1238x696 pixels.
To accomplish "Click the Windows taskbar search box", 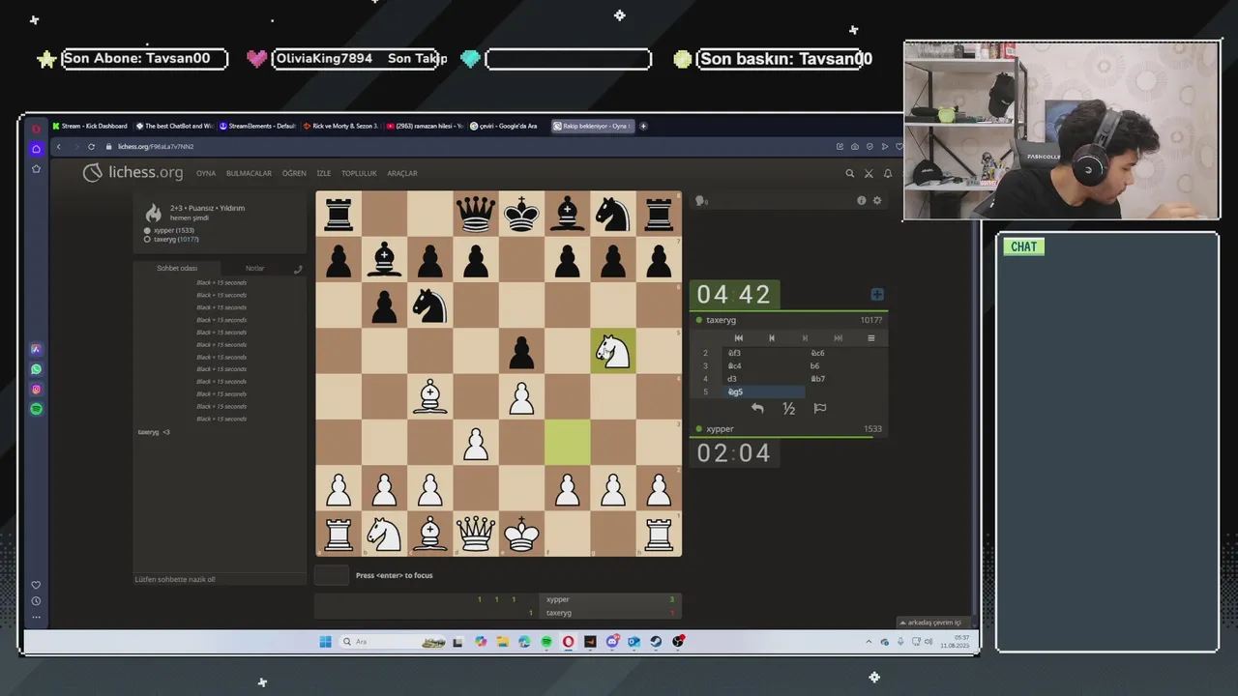I will coord(392,642).
